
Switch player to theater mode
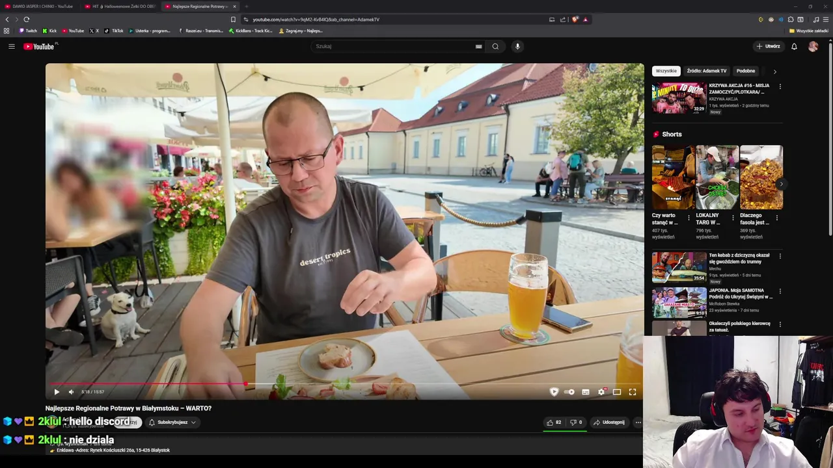pos(617,392)
